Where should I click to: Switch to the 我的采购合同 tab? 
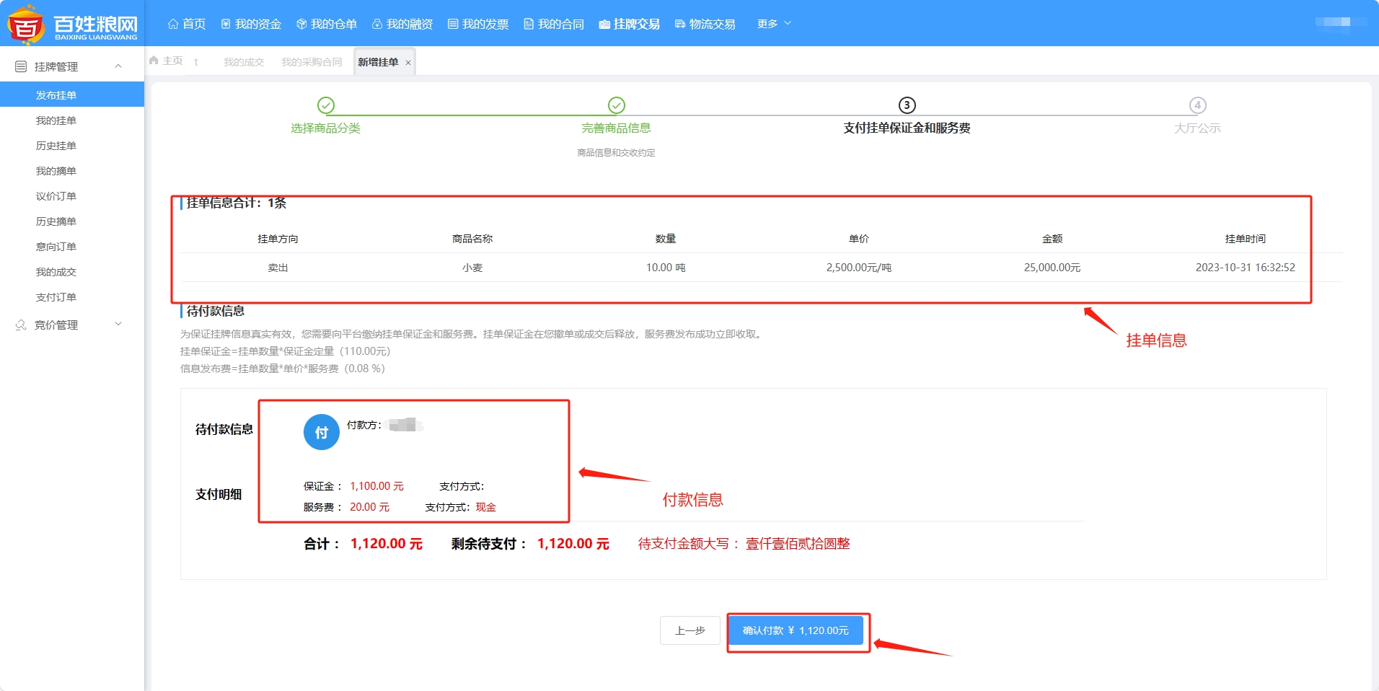[312, 62]
